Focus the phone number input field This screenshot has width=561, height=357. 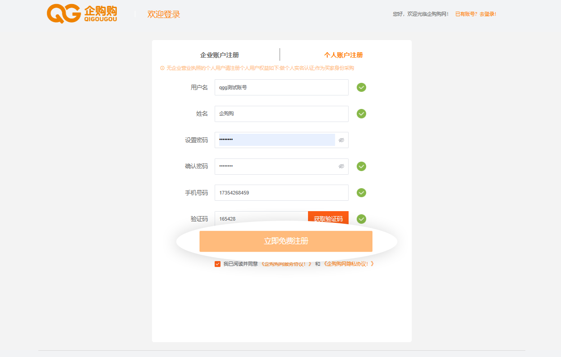[x=281, y=193]
